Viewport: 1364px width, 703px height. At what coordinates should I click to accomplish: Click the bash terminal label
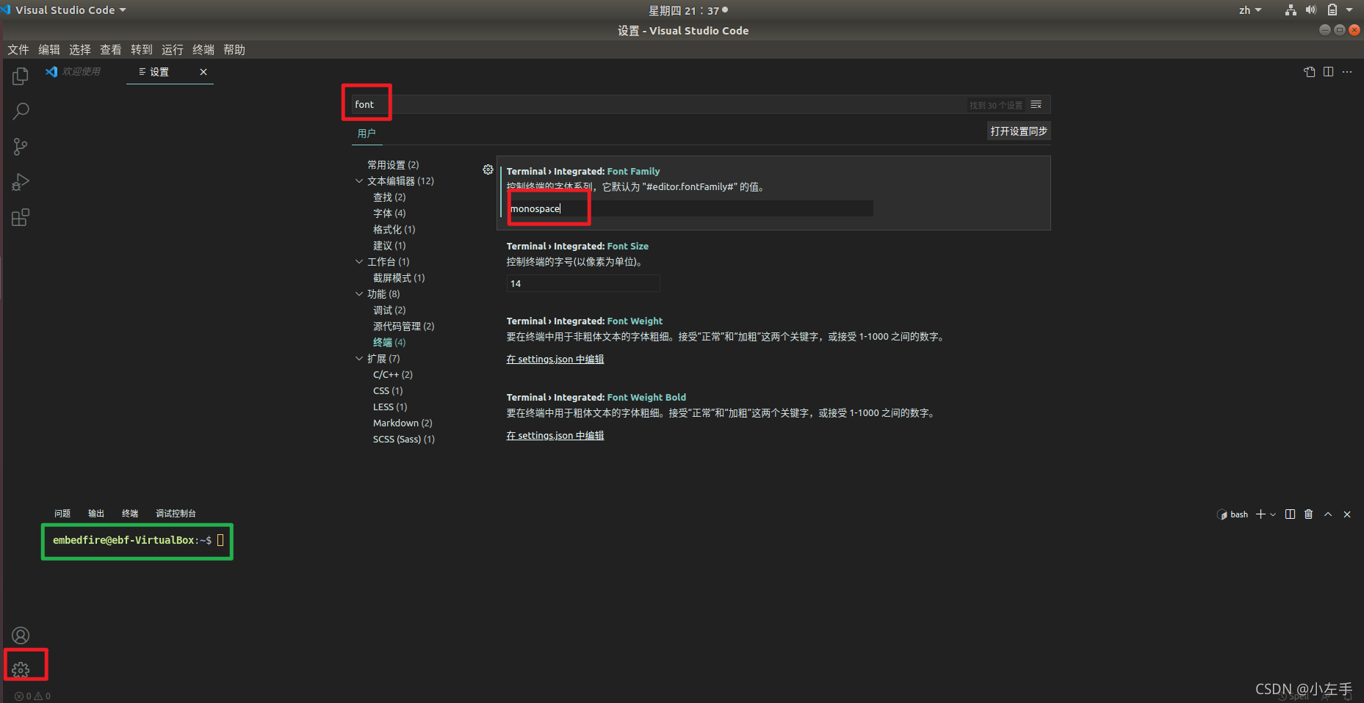click(x=1233, y=514)
